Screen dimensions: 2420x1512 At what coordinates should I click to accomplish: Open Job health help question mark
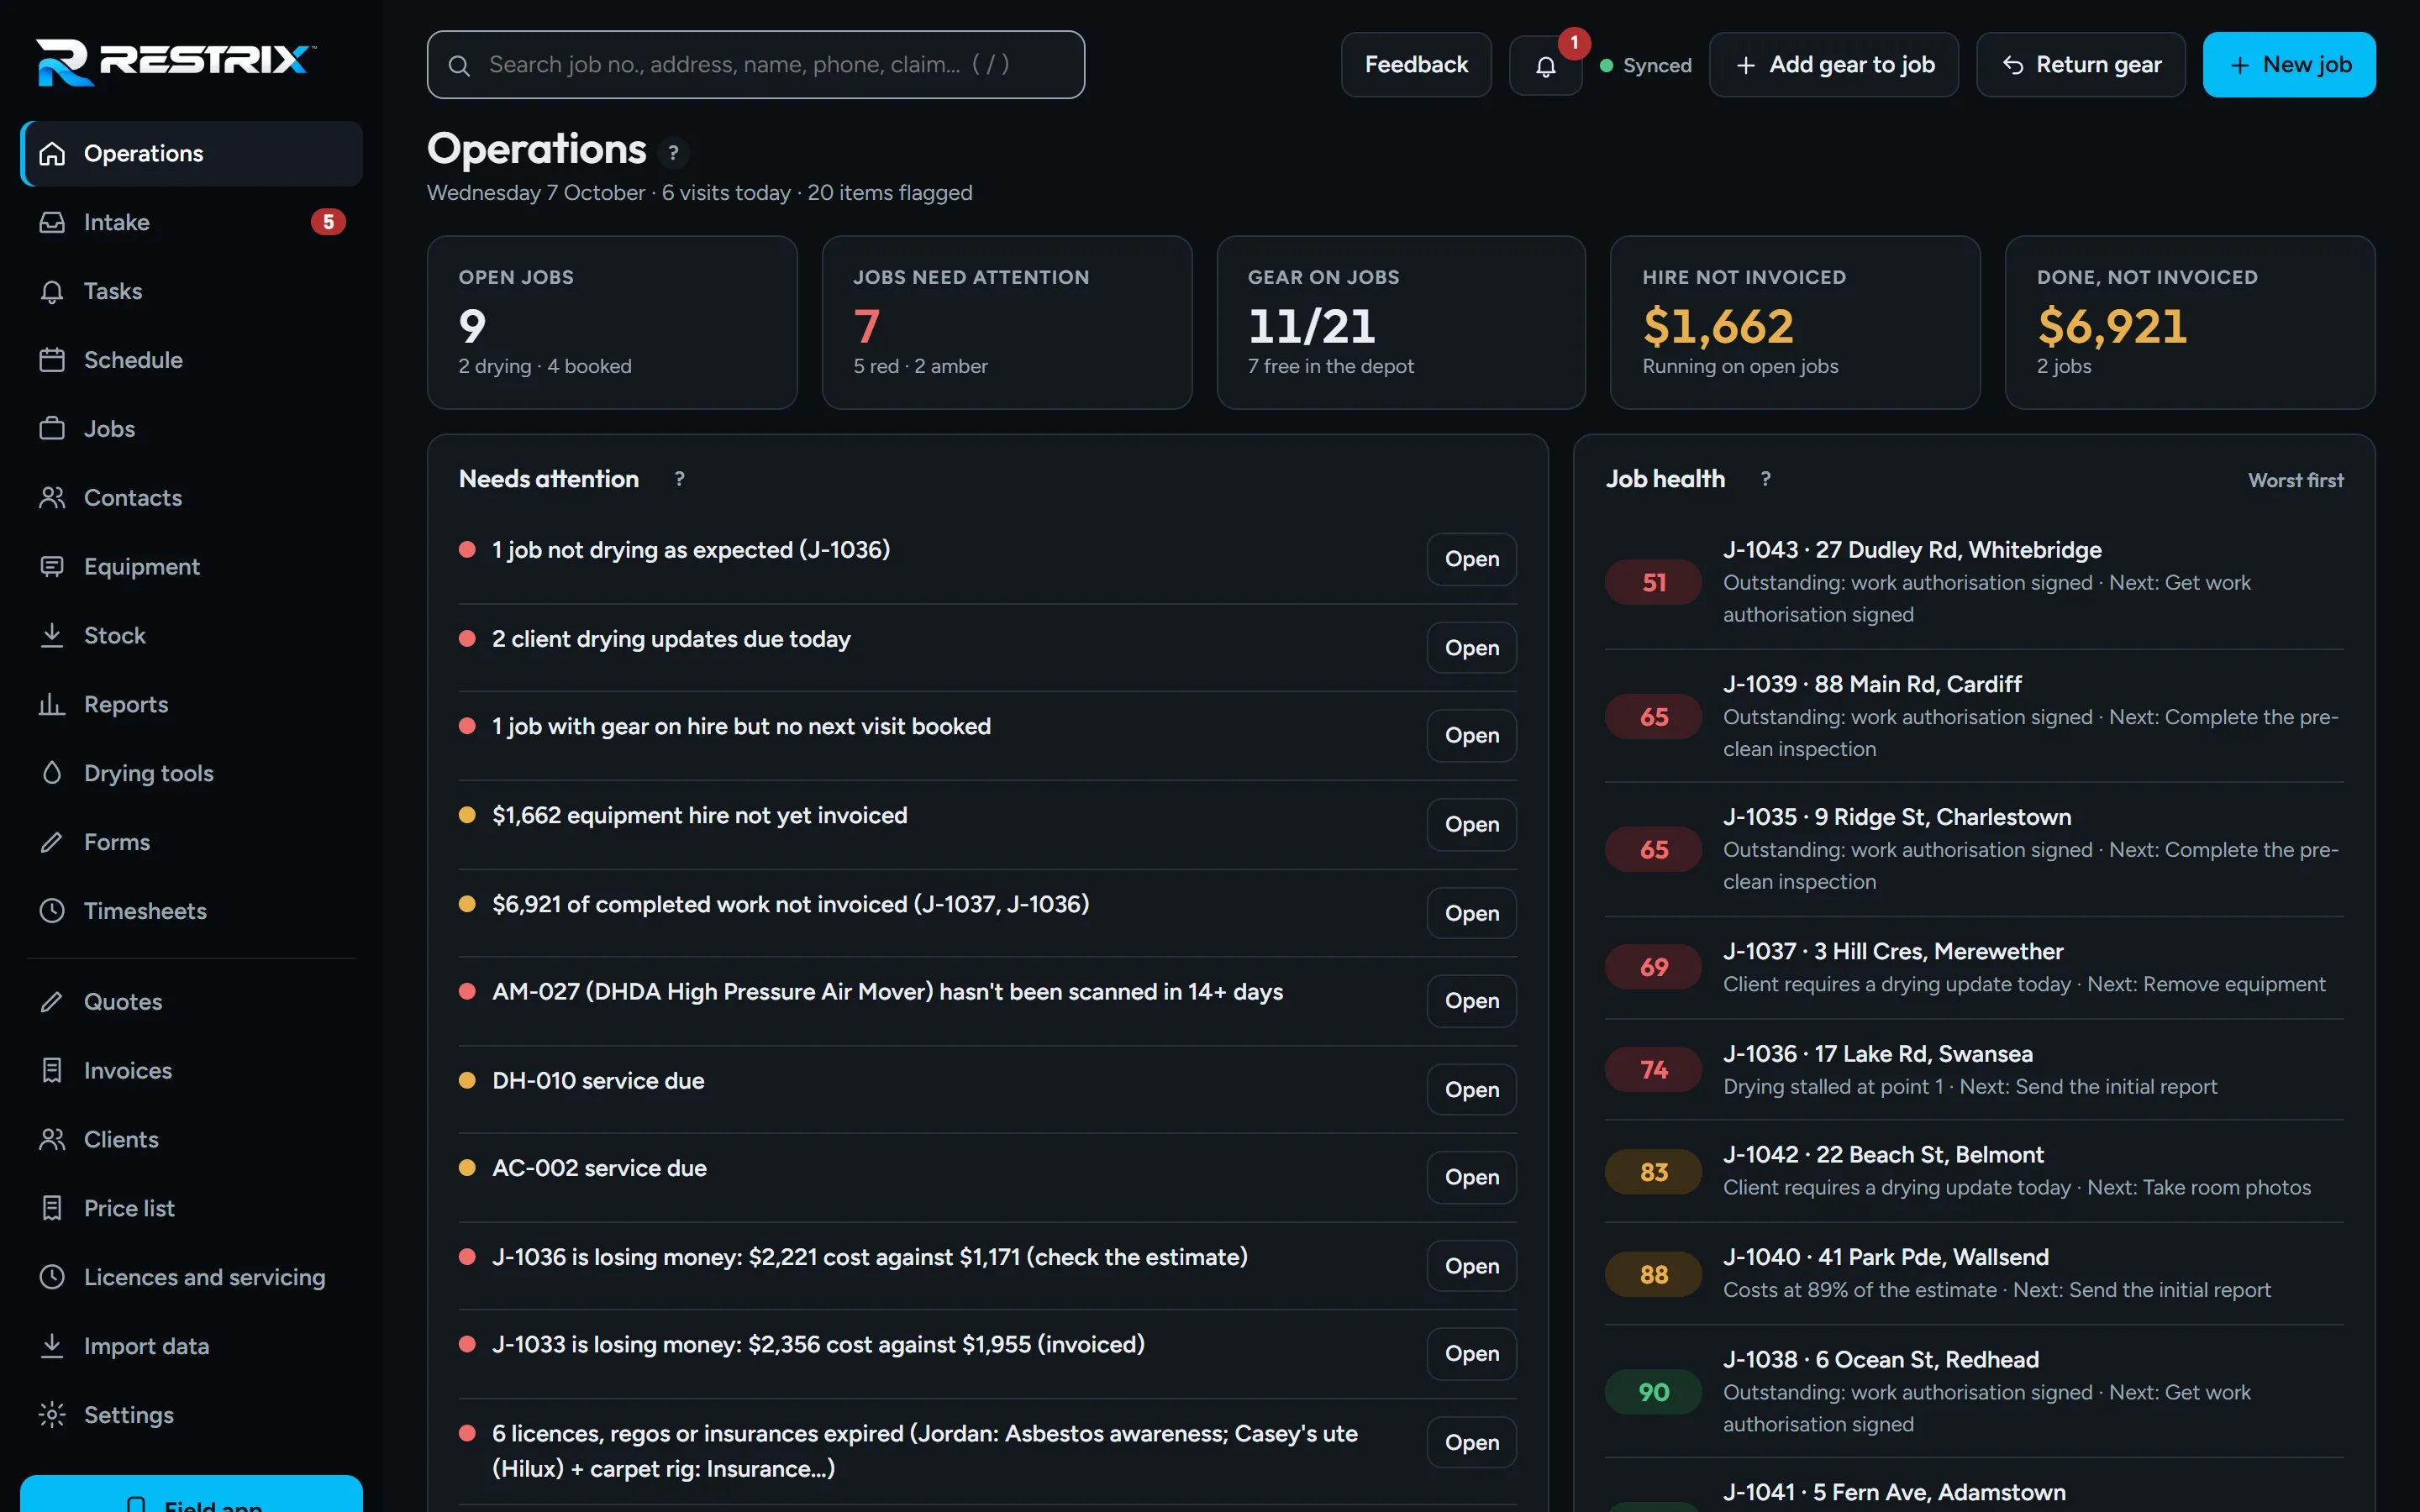point(1766,479)
